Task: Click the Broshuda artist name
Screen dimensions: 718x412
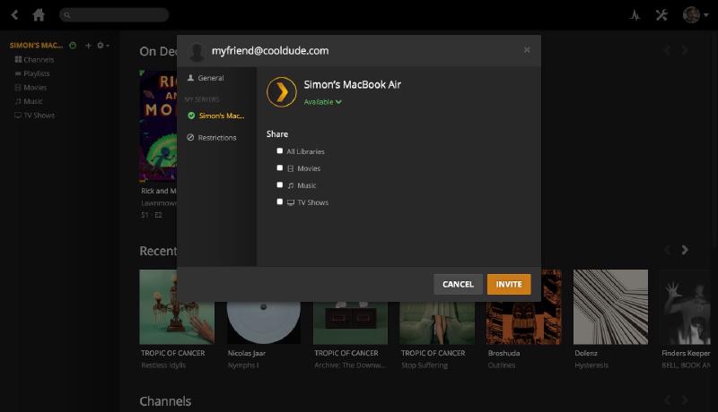Action: coord(503,353)
